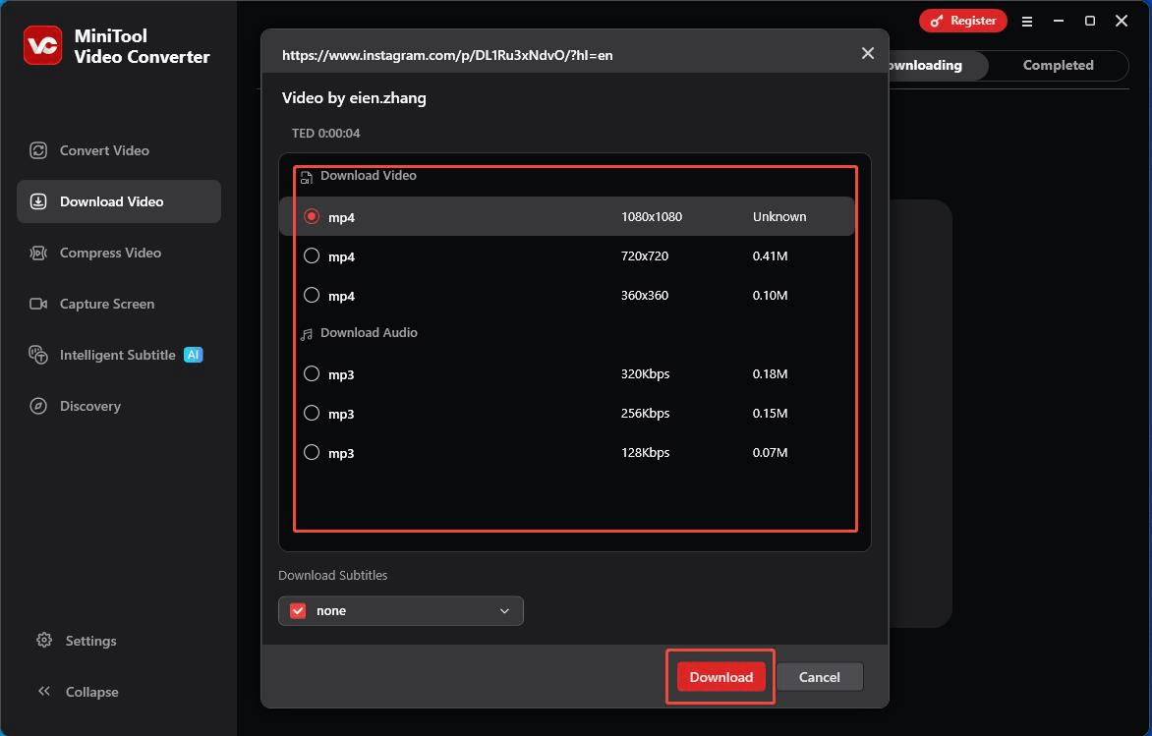Click the Download Video sidebar icon

tap(38, 201)
